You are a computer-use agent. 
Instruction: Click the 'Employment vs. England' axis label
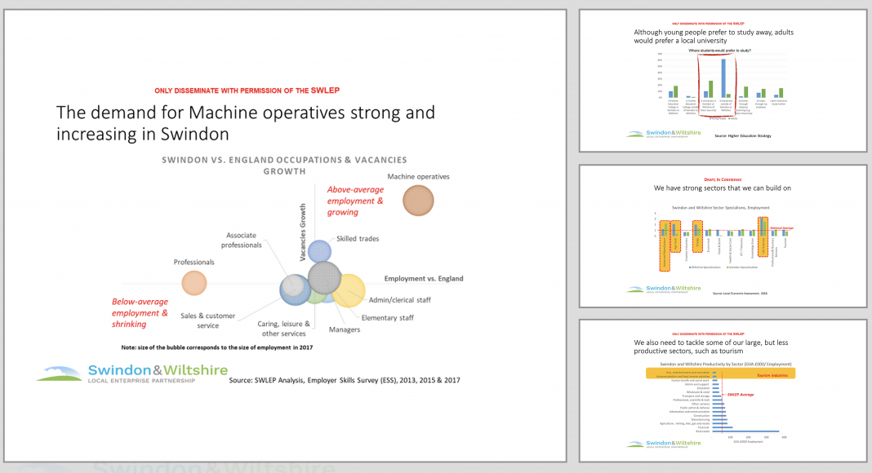[424, 279]
